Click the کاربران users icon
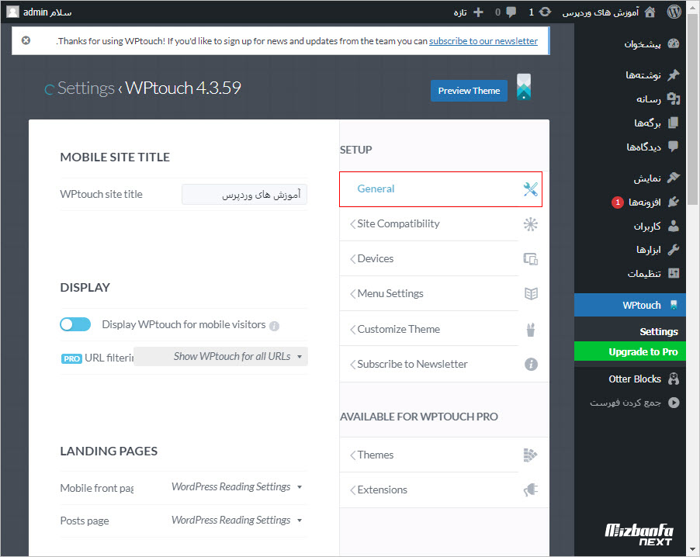 (x=673, y=226)
